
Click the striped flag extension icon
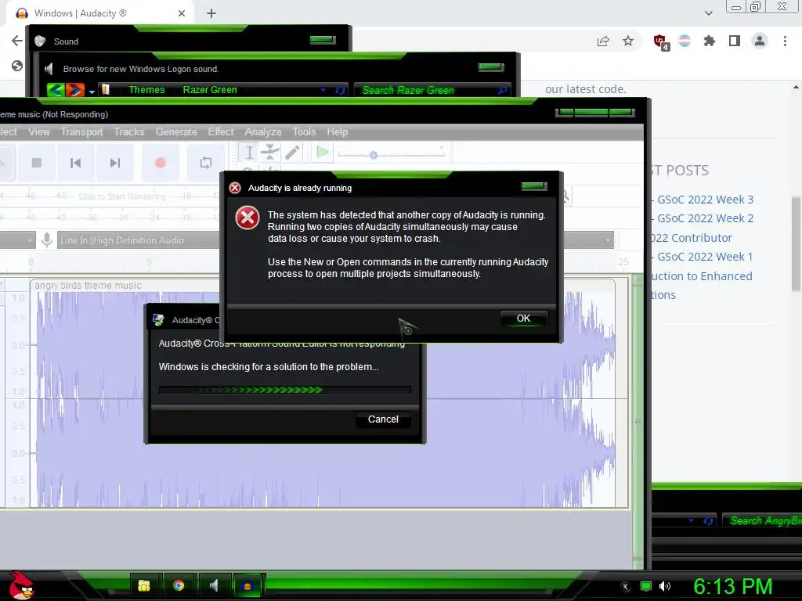(x=685, y=41)
